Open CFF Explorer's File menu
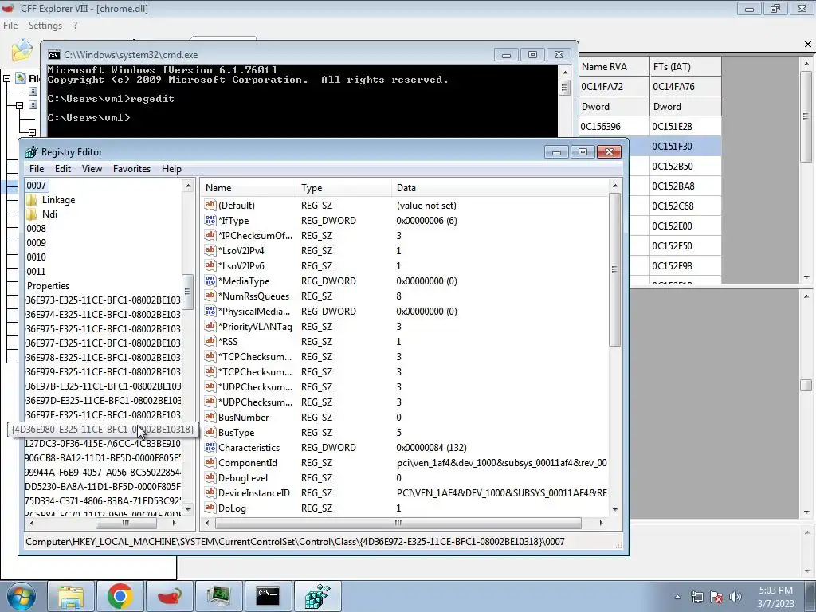Viewport: 816px width, 612px height. tap(10, 25)
